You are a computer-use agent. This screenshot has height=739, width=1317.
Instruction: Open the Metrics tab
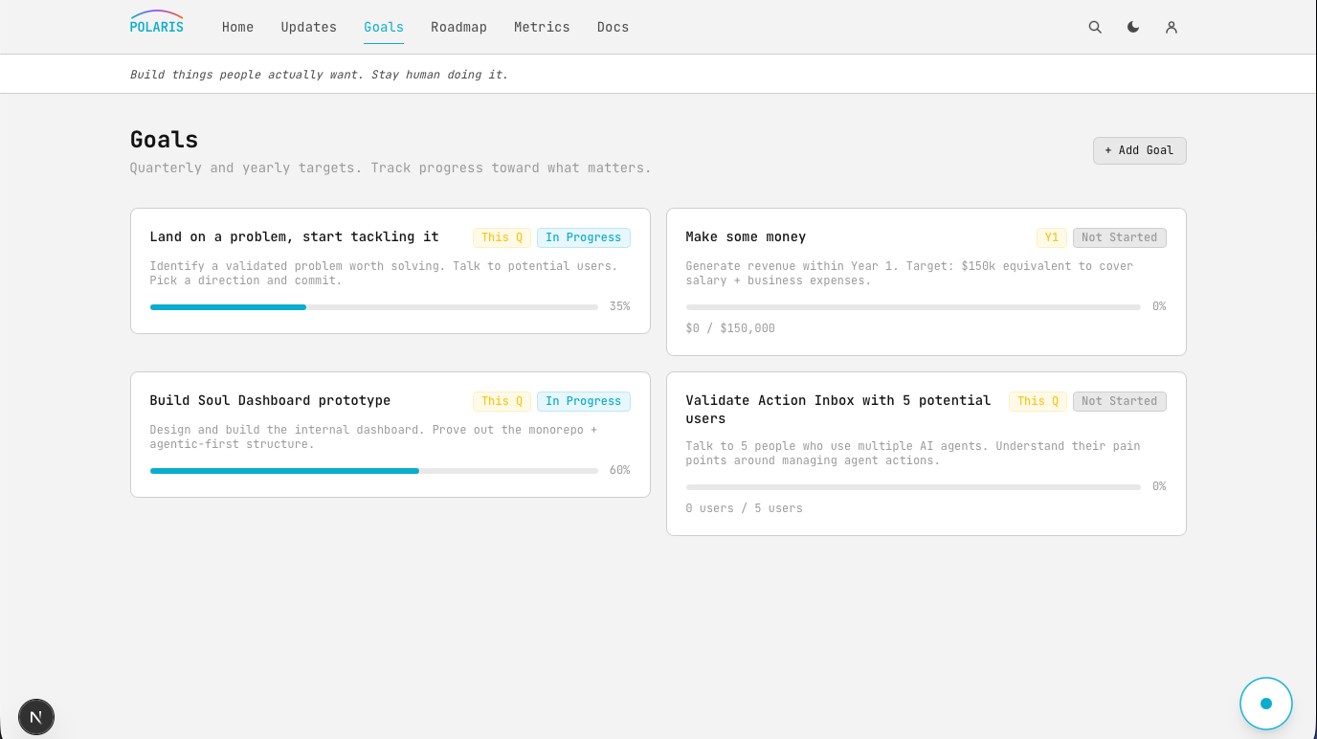tap(542, 27)
